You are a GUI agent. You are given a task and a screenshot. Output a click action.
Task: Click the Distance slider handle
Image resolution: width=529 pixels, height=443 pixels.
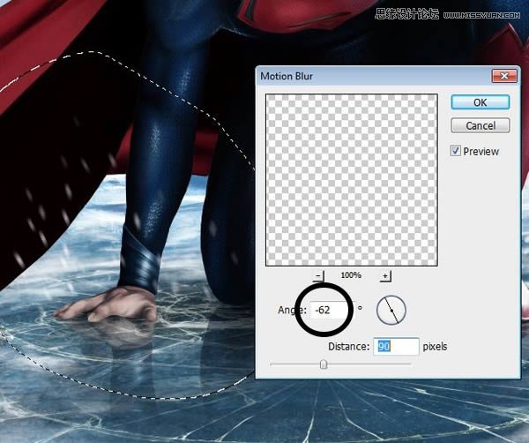coord(324,364)
